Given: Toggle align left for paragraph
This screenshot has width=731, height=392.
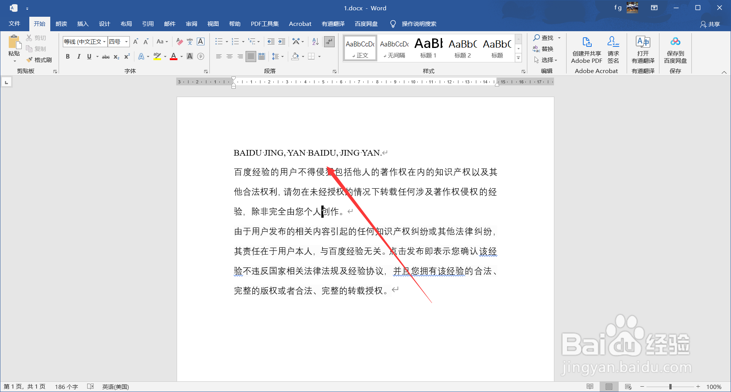Looking at the screenshot, I should (x=219, y=56).
